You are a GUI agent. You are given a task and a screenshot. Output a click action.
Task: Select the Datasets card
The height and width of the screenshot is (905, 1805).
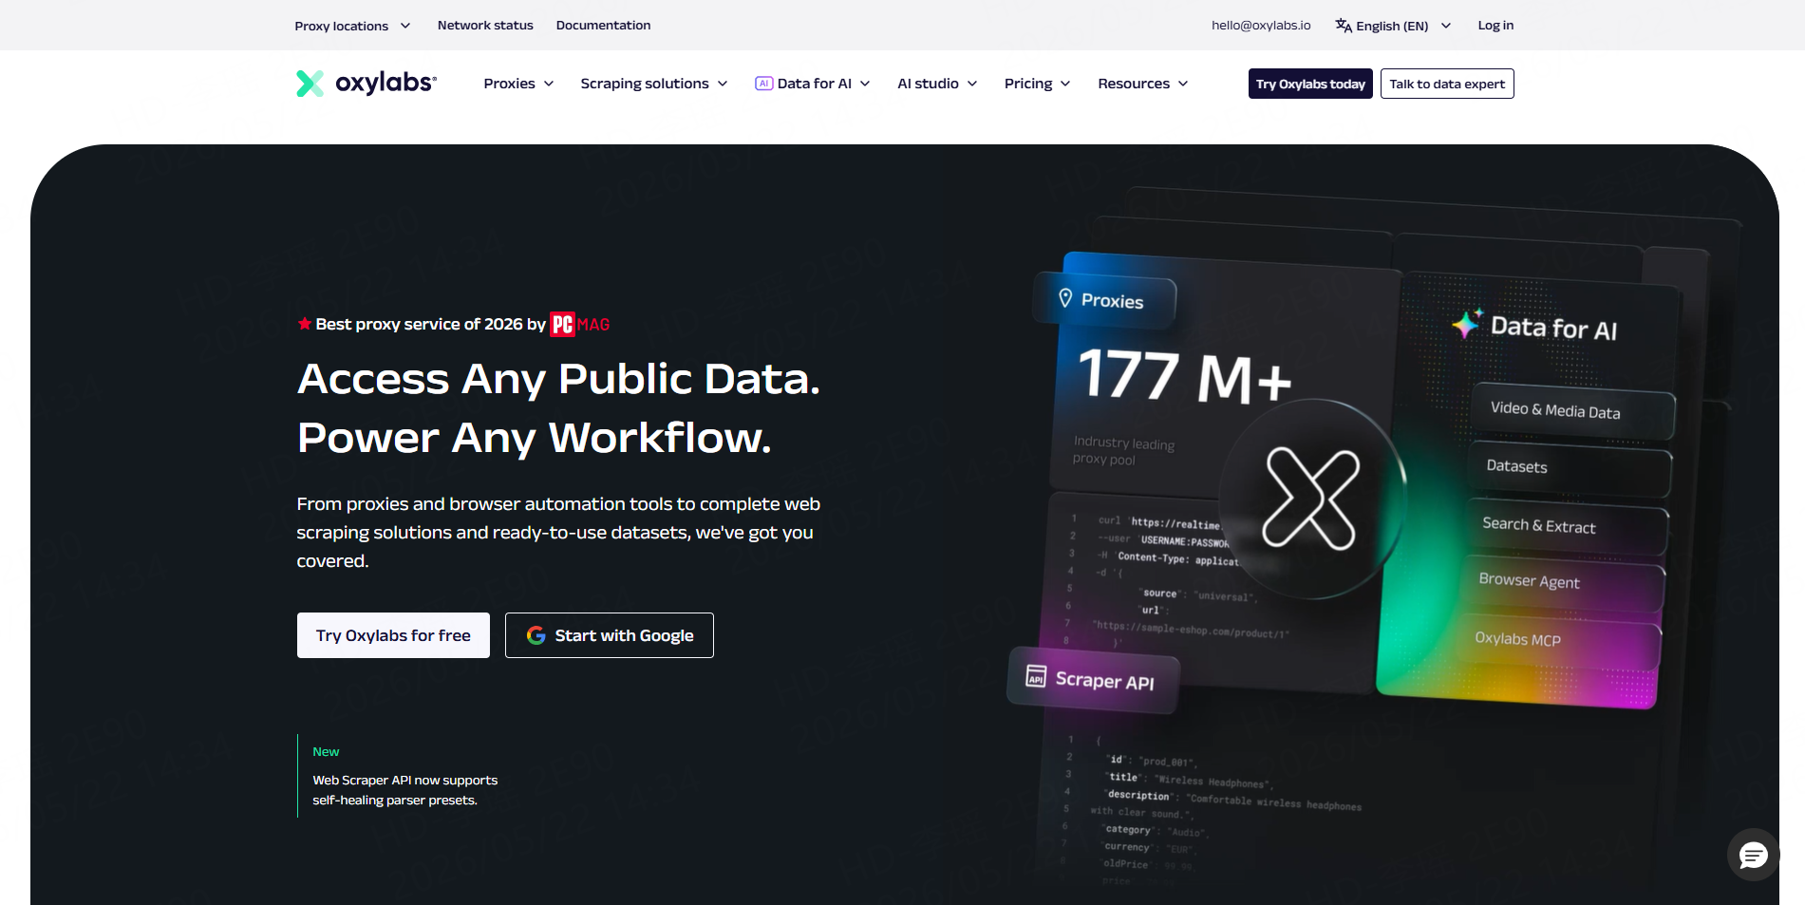[x=1570, y=467]
